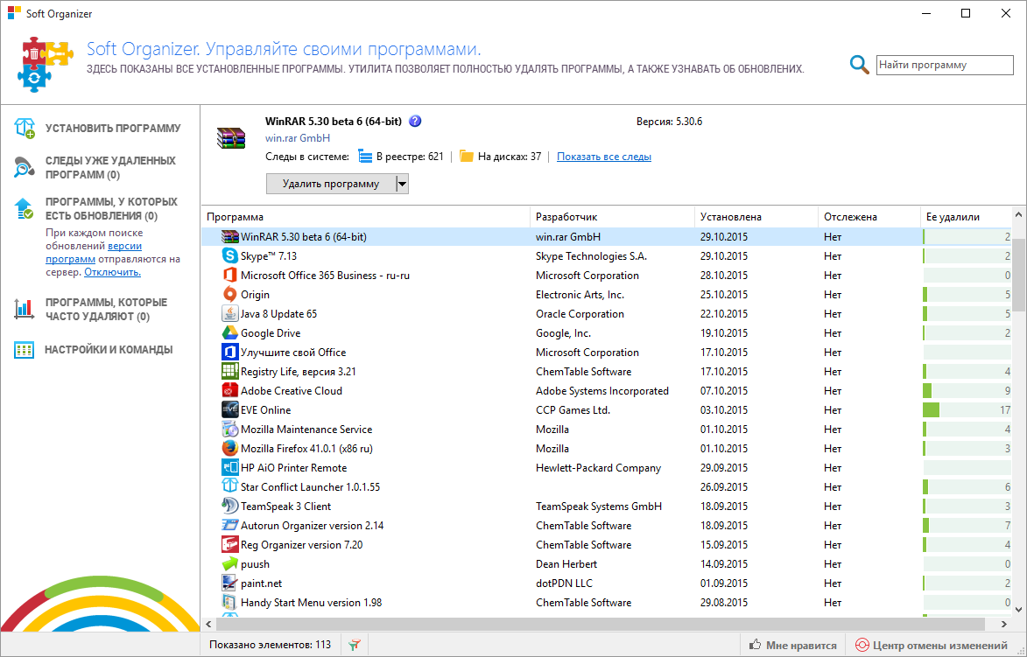Open the Показать все следы link
This screenshot has height=657, width=1027.
click(x=603, y=157)
